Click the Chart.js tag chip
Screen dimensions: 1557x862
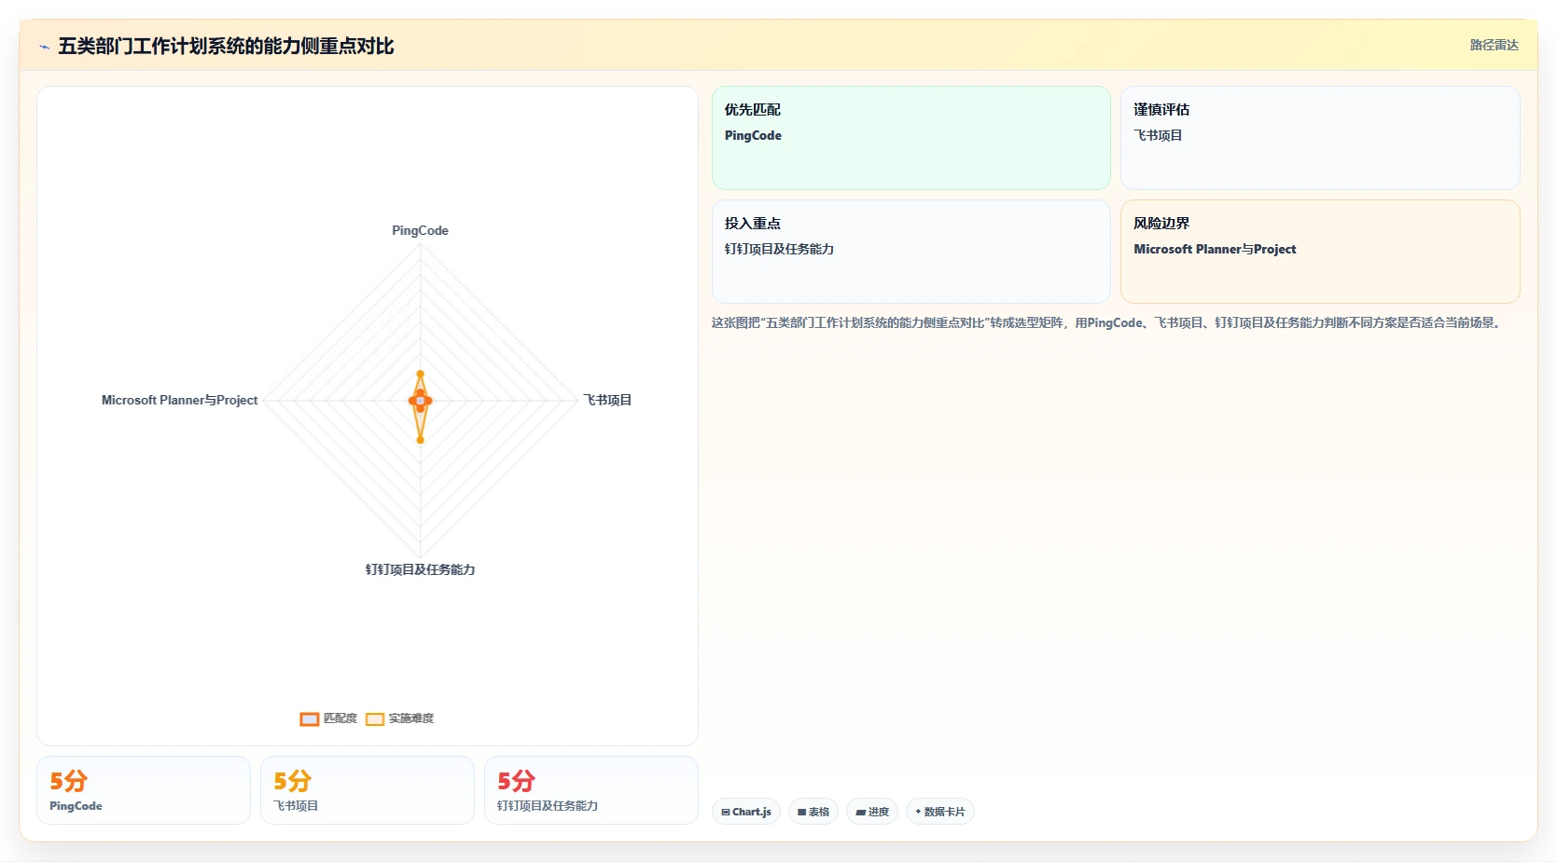(746, 812)
